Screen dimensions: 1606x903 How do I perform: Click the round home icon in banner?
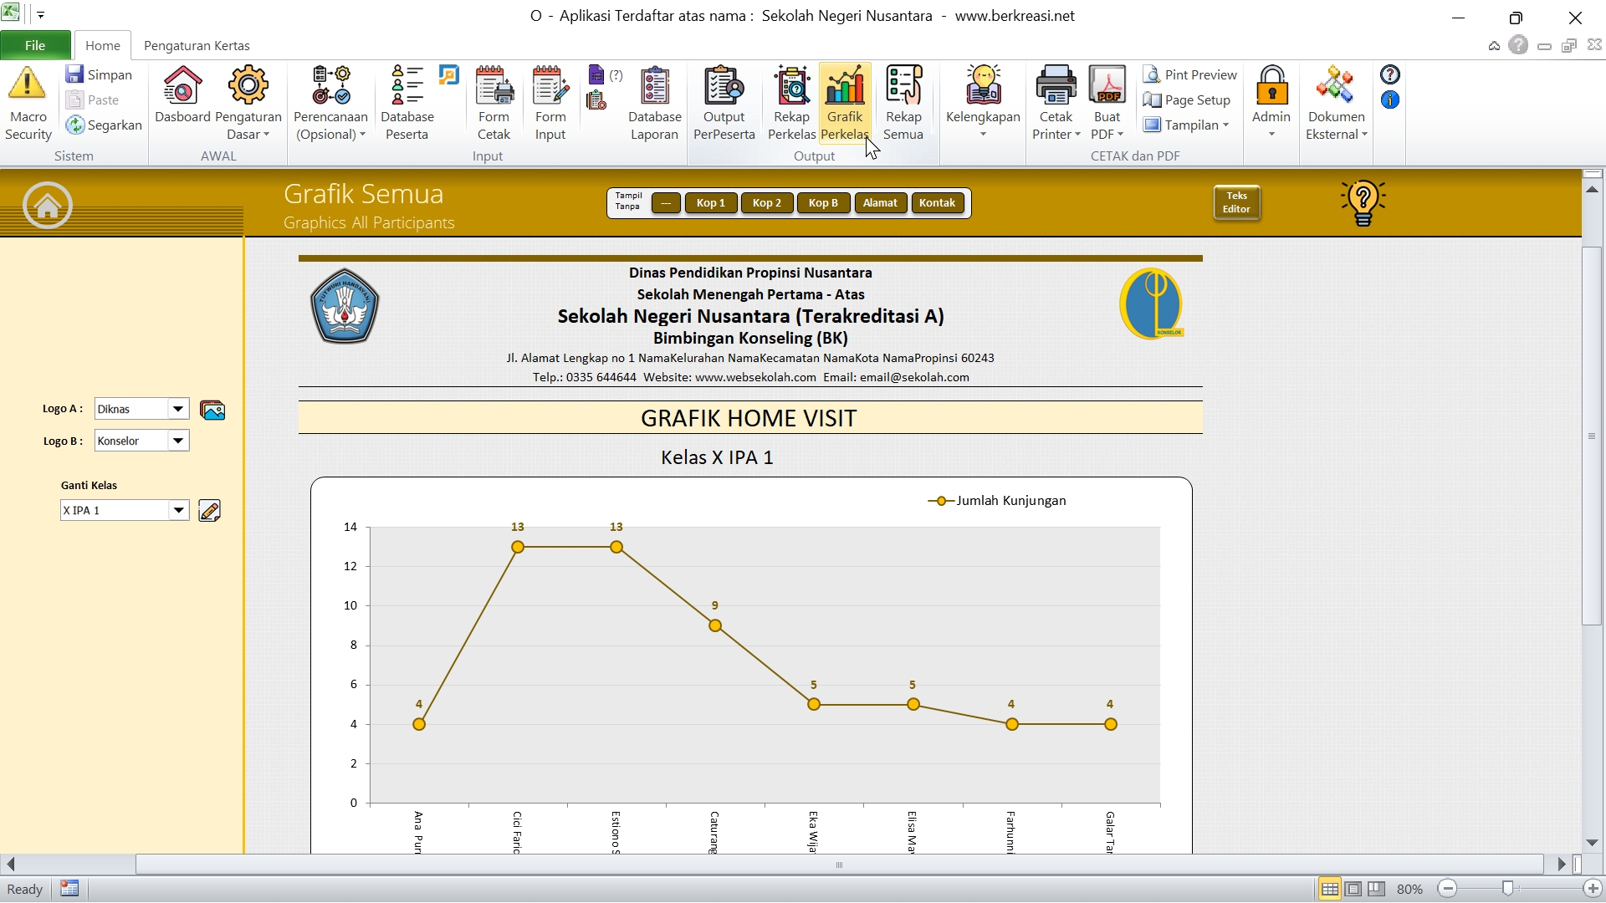(48, 205)
